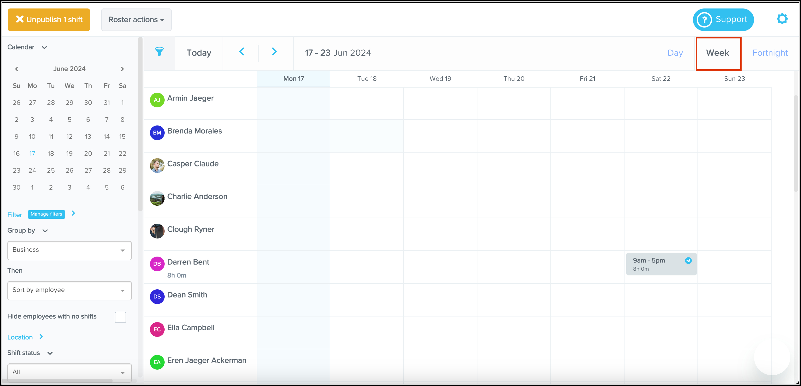Collapse the Calendar section chevron

(x=44, y=47)
